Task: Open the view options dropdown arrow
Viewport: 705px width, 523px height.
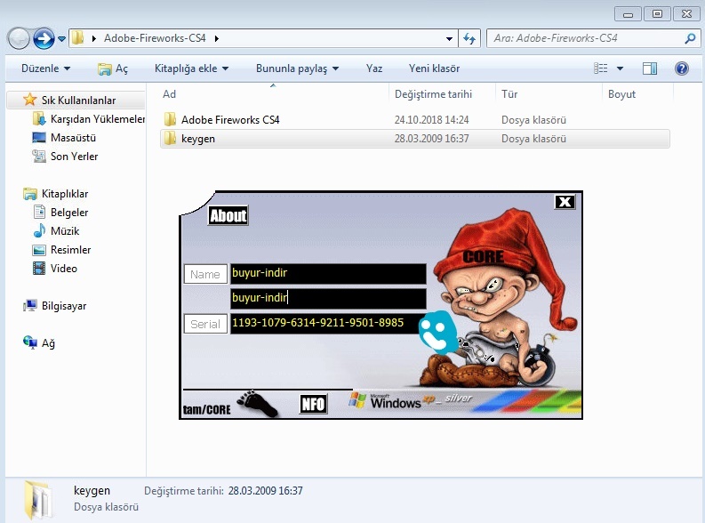Action: tap(620, 68)
